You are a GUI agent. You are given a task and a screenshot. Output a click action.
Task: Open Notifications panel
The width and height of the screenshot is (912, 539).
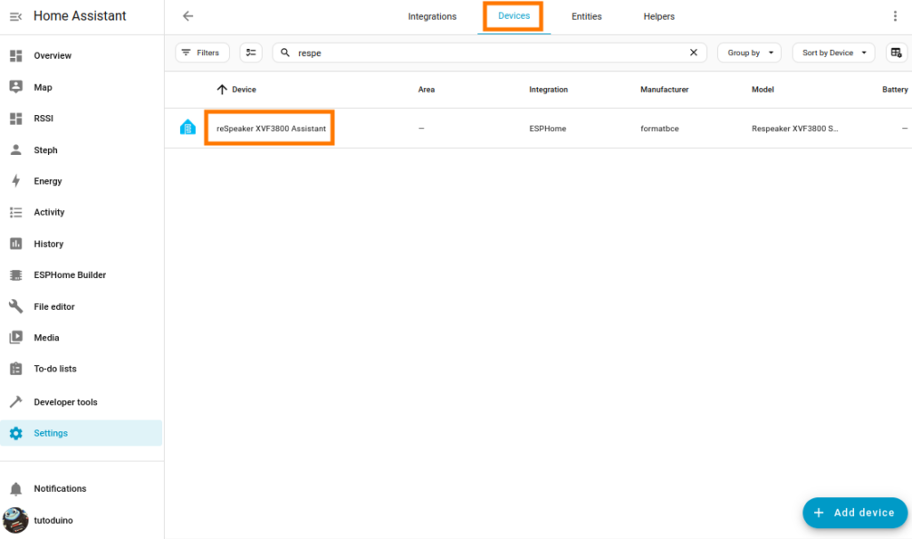(x=60, y=489)
